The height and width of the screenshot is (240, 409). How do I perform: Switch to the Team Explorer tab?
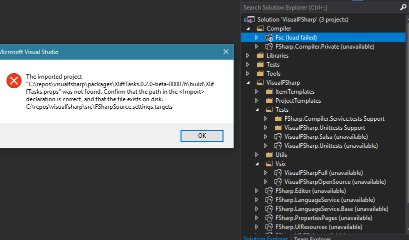click(312, 238)
